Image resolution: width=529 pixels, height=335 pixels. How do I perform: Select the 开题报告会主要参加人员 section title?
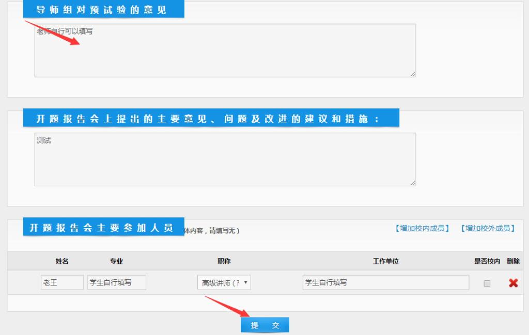click(x=101, y=228)
